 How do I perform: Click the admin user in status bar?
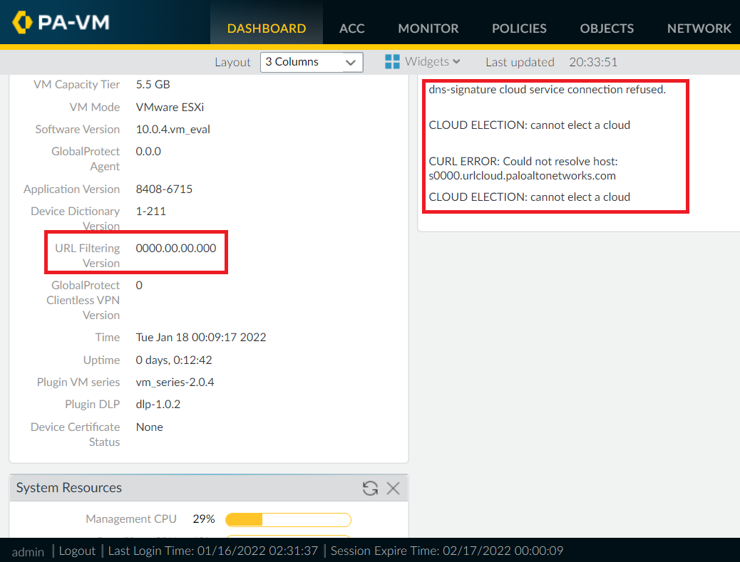coord(28,551)
